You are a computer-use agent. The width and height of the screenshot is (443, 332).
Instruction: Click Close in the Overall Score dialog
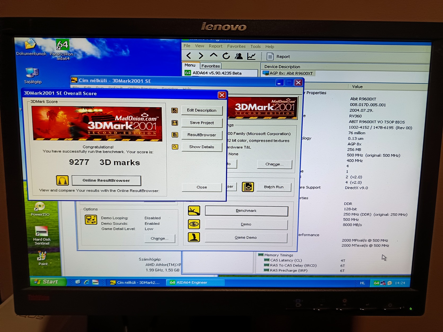click(202, 187)
